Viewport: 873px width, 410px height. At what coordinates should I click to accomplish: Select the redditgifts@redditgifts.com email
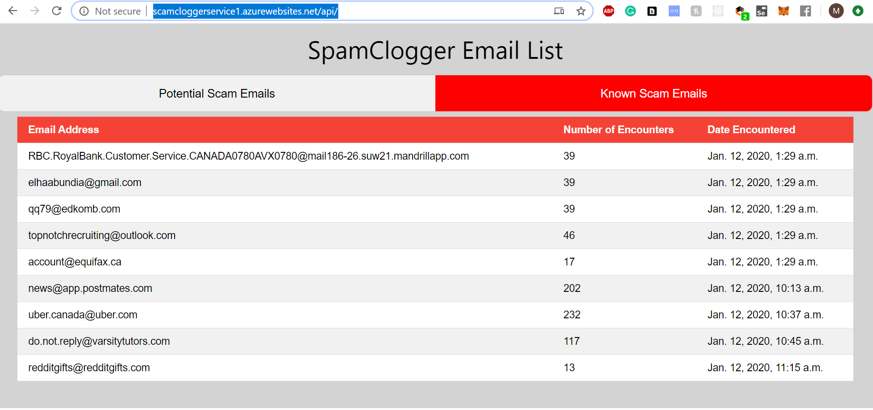[x=89, y=368]
